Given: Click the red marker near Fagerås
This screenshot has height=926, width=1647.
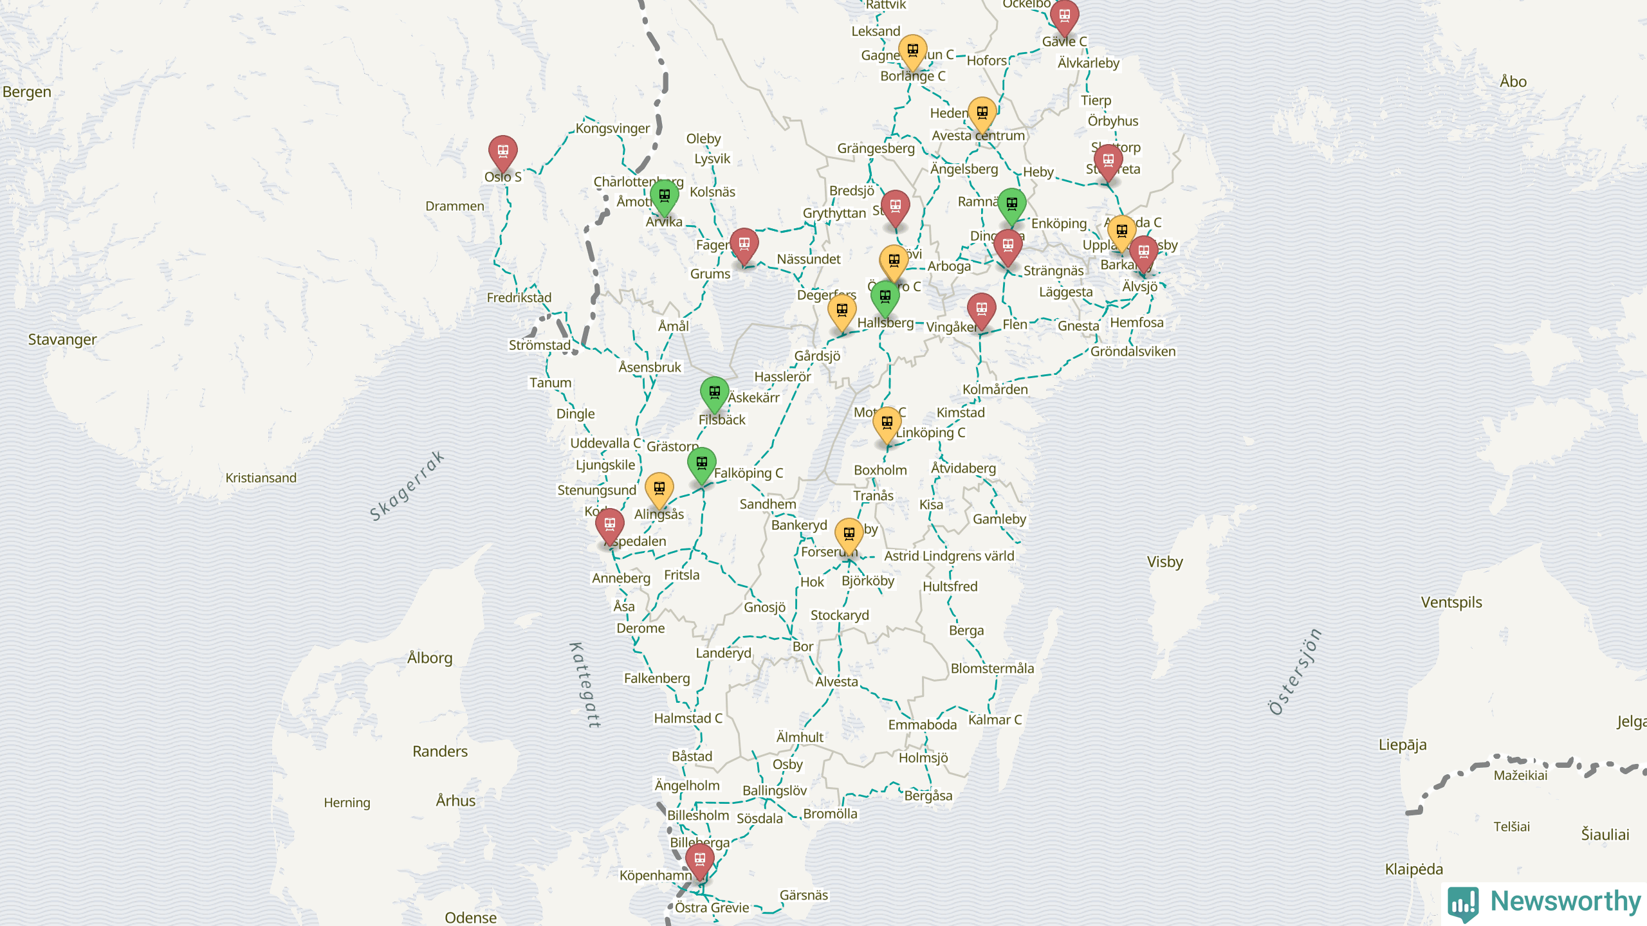Looking at the screenshot, I should (x=744, y=244).
